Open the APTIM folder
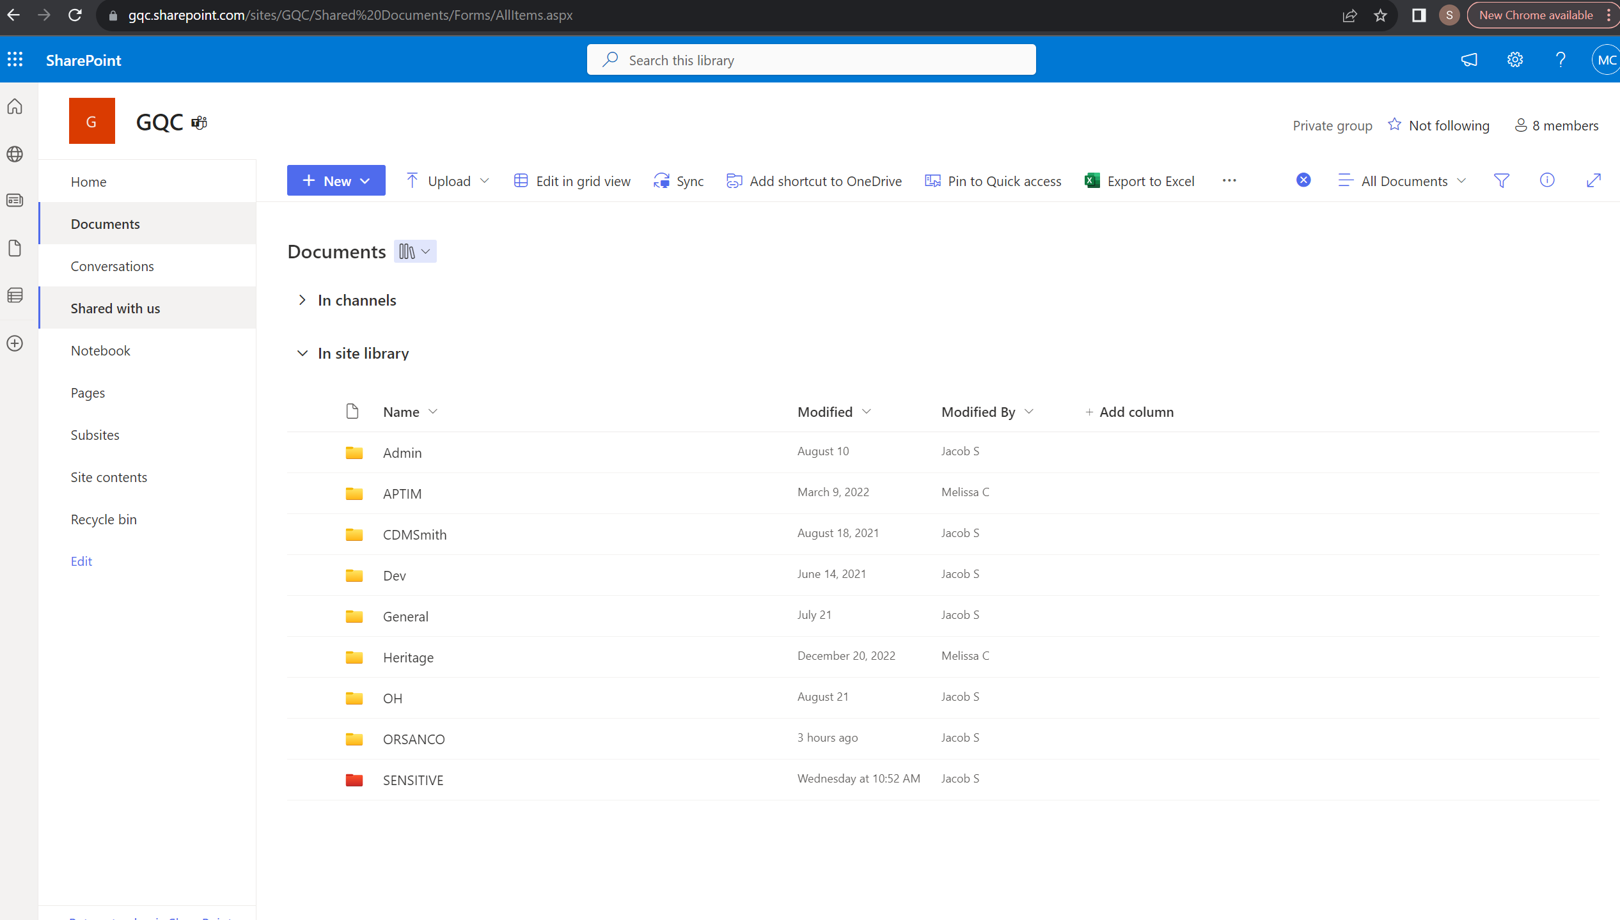This screenshot has width=1620, height=920. [402, 494]
